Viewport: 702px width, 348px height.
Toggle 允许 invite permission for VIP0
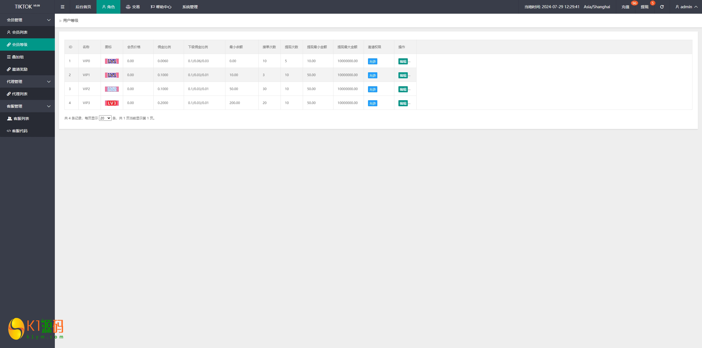click(372, 61)
